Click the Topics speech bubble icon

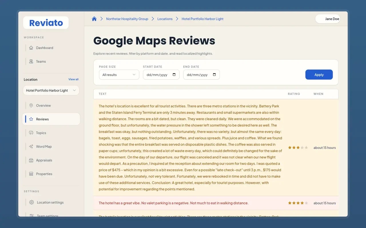(x=31, y=133)
